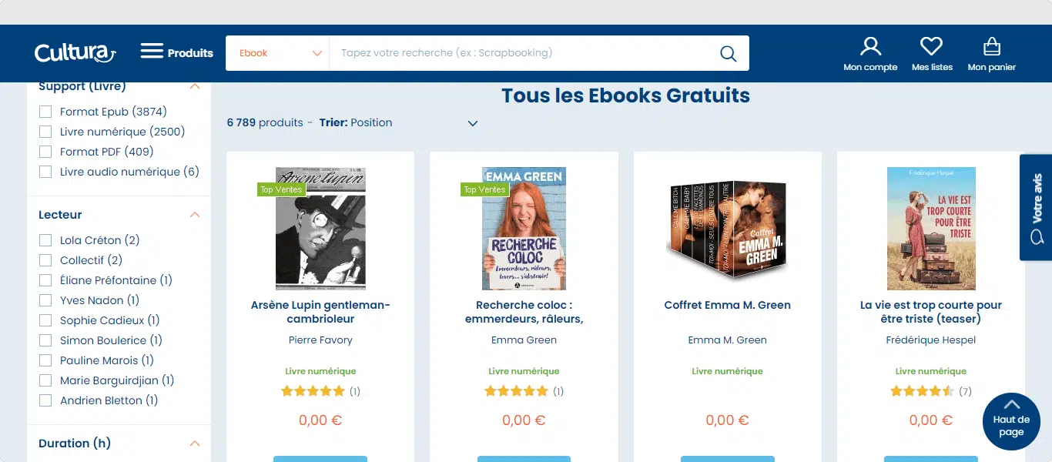Click the Haut de page arrow button
The image size is (1052, 462).
[x=1011, y=421]
